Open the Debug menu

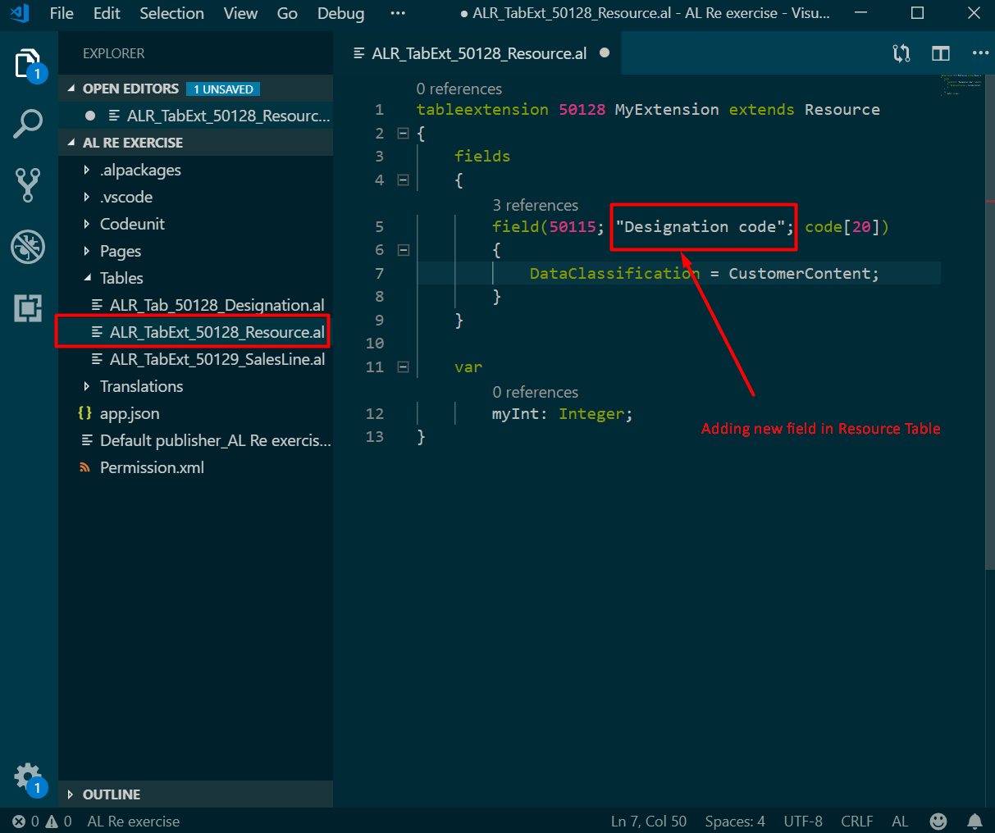tap(340, 13)
